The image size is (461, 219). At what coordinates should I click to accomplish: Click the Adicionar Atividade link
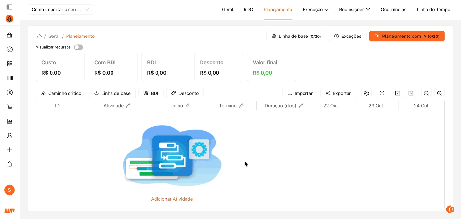click(x=172, y=199)
